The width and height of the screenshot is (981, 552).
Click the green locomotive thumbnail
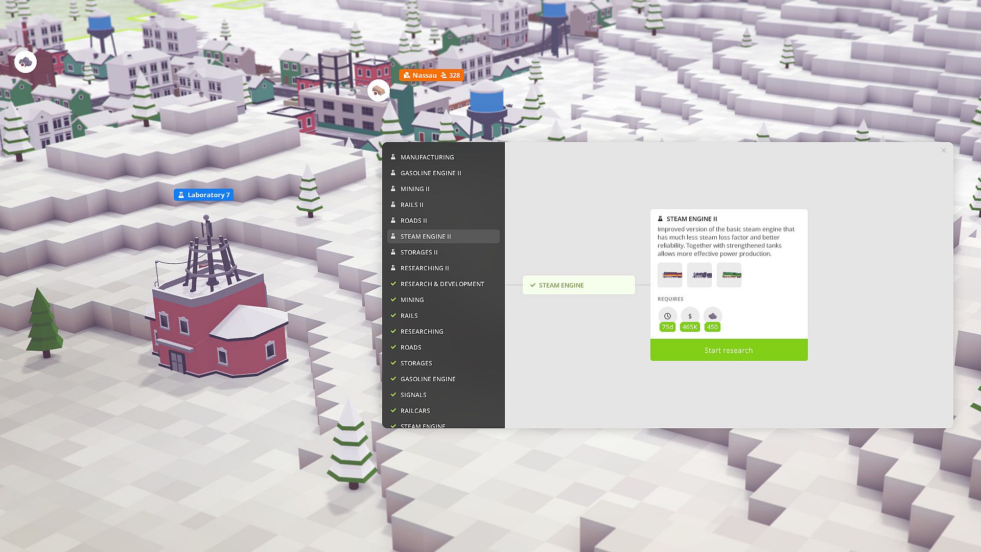click(729, 275)
